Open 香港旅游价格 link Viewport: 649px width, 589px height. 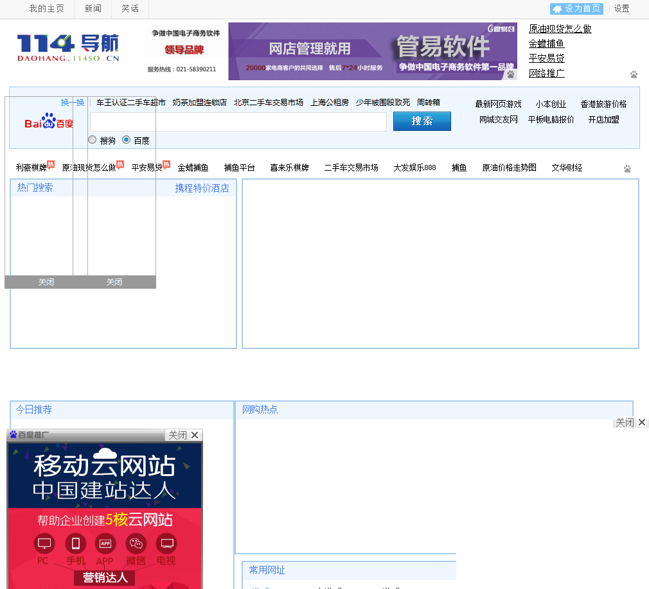click(x=603, y=104)
